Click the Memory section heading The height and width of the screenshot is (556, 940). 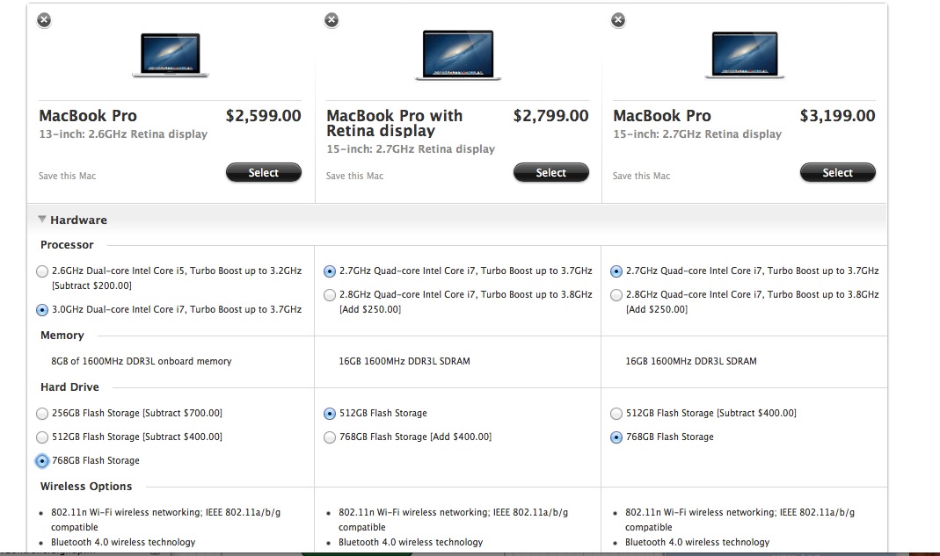[x=62, y=335]
